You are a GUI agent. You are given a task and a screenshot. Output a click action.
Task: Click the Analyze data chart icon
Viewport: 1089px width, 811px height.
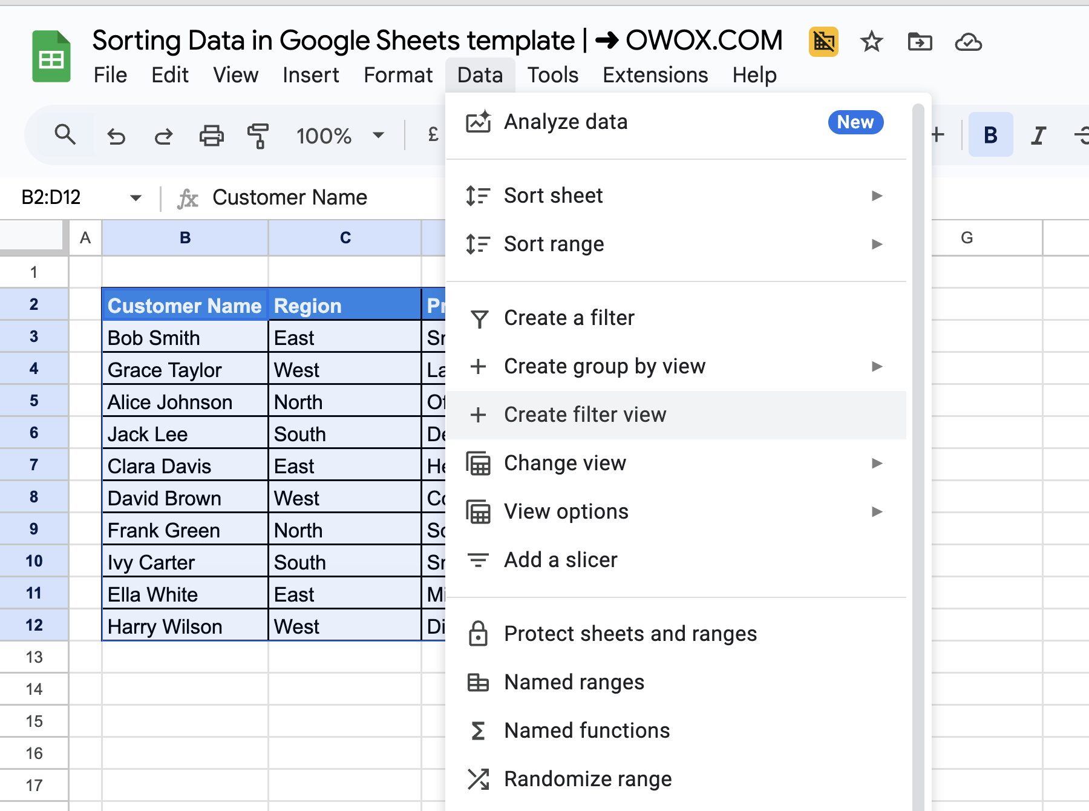[x=478, y=122]
